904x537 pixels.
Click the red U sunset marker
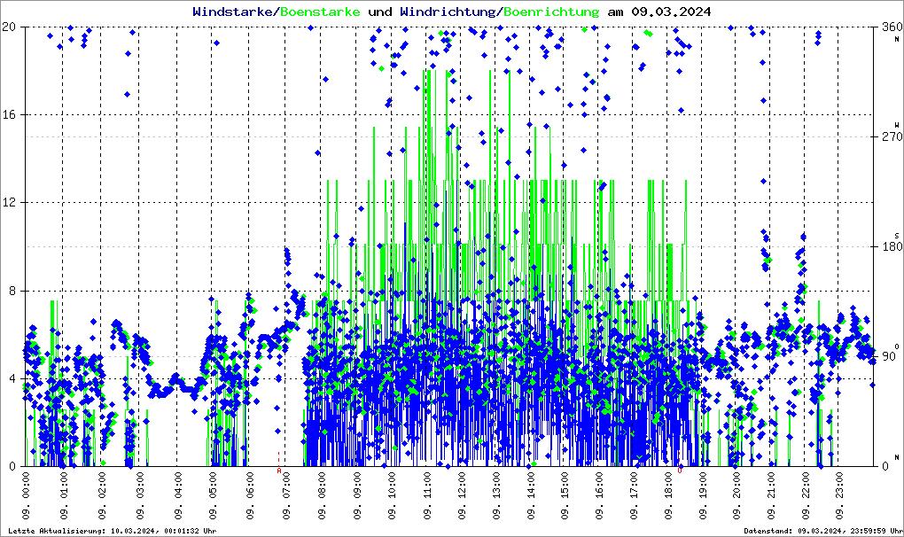680,471
